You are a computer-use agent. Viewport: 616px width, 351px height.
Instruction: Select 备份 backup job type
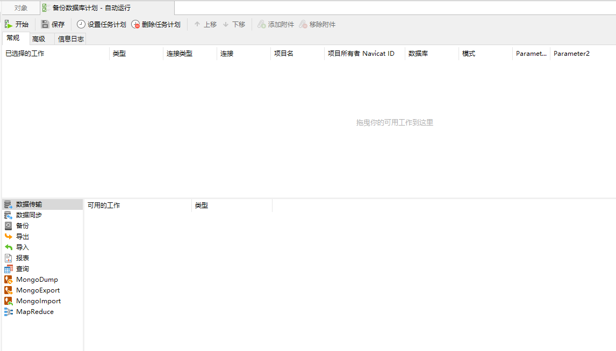pyautogui.click(x=23, y=226)
